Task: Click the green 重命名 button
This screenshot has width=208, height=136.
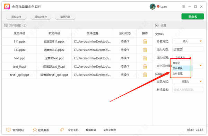Action: [x=193, y=17]
